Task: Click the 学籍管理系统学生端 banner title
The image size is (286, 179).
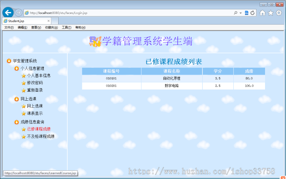Action: click(147, 41)
